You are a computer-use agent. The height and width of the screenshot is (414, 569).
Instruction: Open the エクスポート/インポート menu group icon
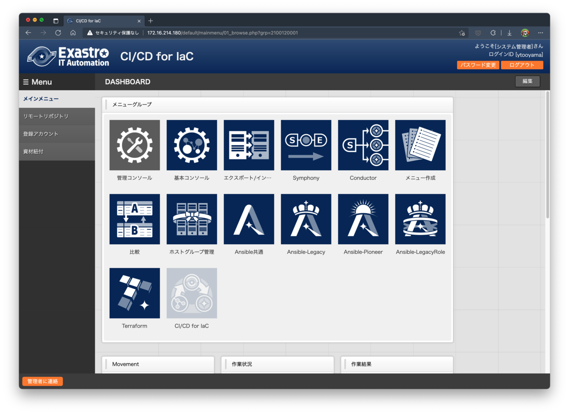(x=249, y=145)
